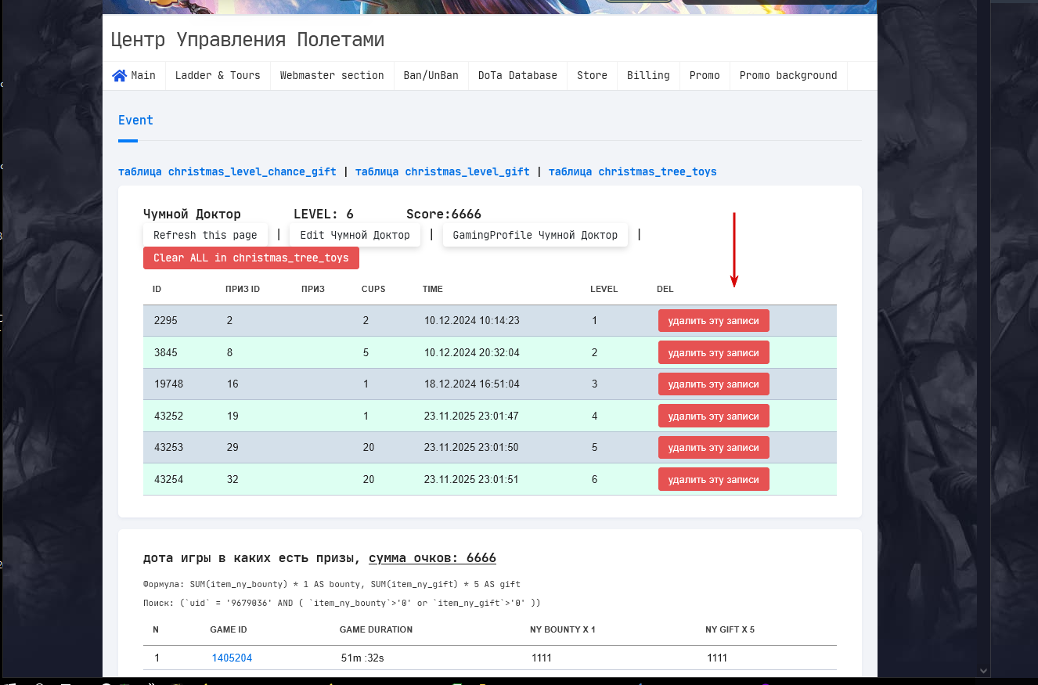Delete the record with ID 3845

[x=714, y=353]
